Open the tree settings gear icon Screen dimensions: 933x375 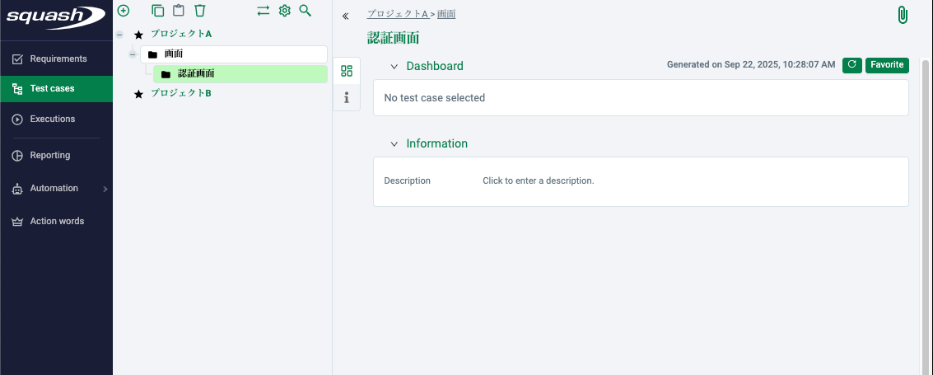(x=284, y=10)
